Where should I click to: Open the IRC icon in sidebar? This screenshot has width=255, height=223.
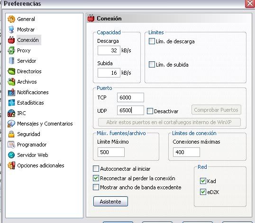(11, 113)
